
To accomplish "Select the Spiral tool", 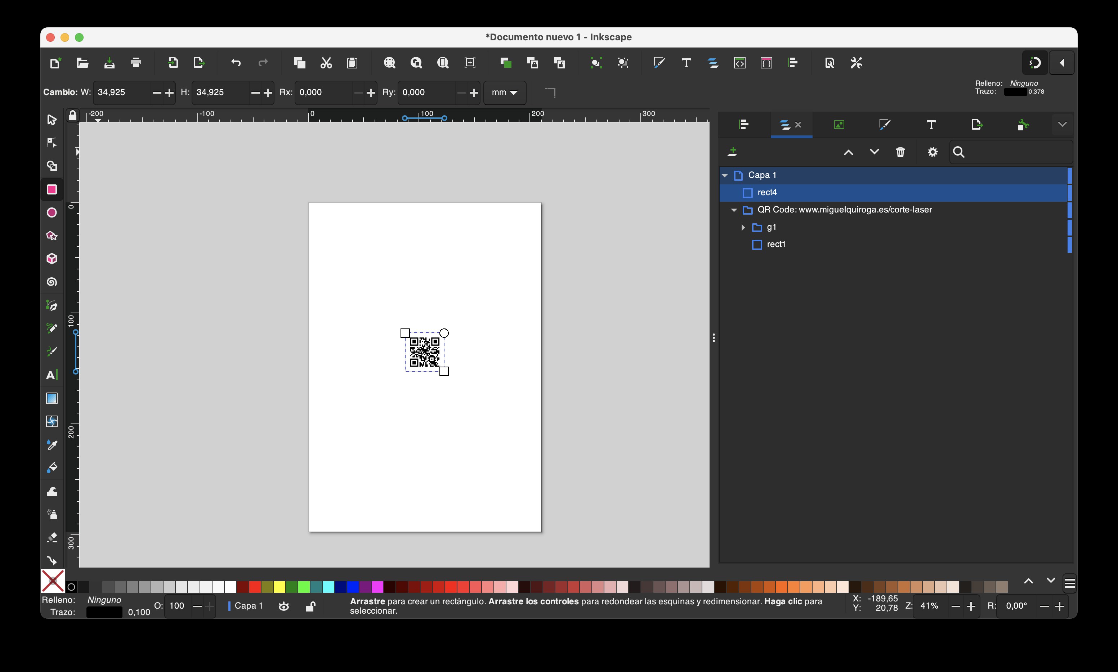I will (52, 282).
